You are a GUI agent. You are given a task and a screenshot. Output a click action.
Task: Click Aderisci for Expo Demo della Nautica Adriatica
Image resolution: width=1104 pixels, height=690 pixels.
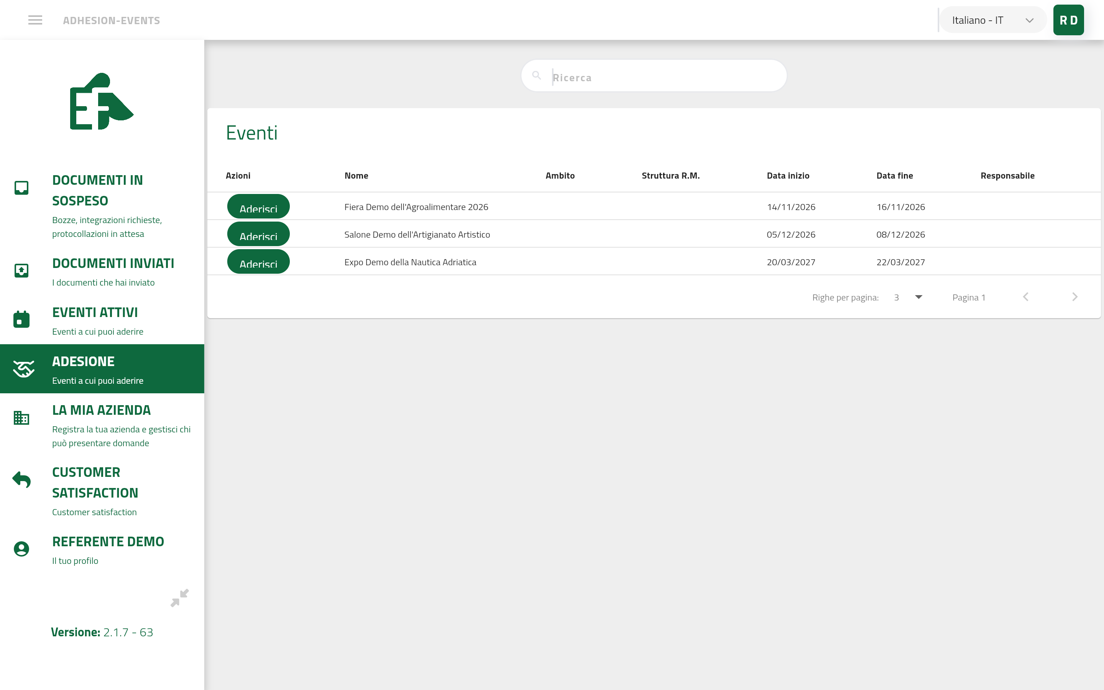click(x=258, y=262)
